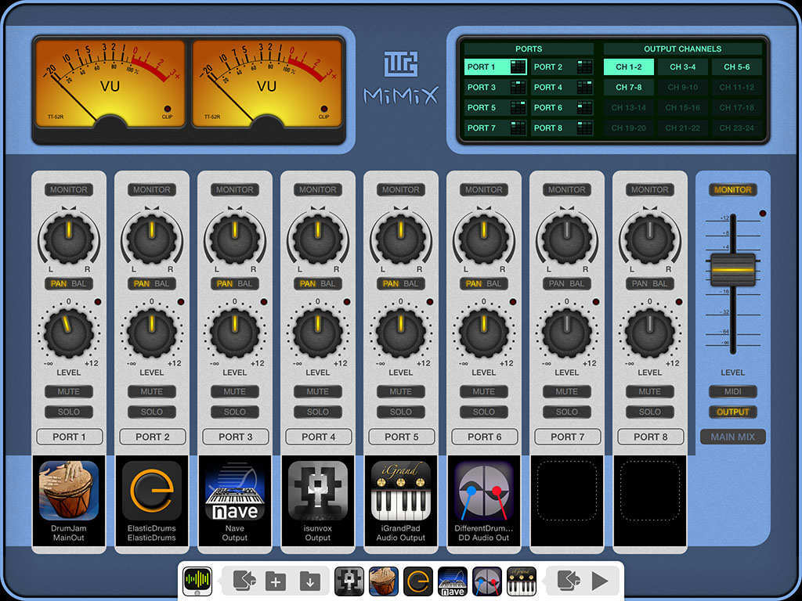Click the download arrow icon in the dock
The image size is (802, 601).
tap(309, 581)
